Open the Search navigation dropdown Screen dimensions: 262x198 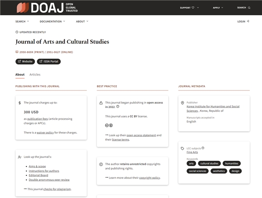[22, 21]
